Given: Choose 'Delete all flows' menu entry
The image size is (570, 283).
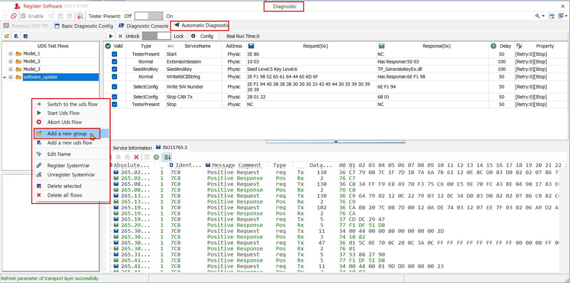Looking at the screenshot, I should (x=71, y=195).
